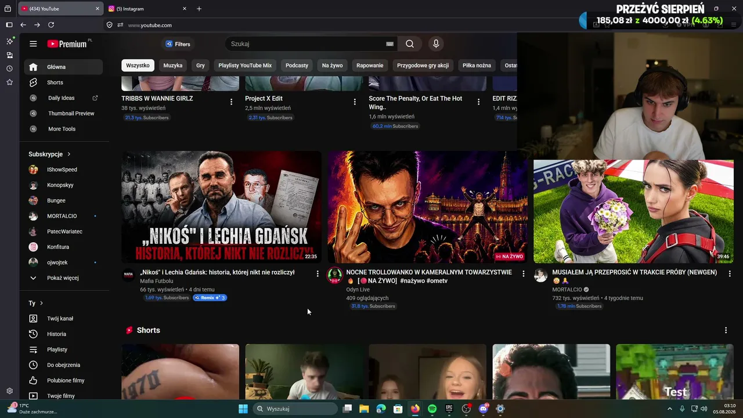This screenshot has width=743, height=418.
Task: Click the Remix 3 badge
Action: pyautogui.click(x=210, y=298)
